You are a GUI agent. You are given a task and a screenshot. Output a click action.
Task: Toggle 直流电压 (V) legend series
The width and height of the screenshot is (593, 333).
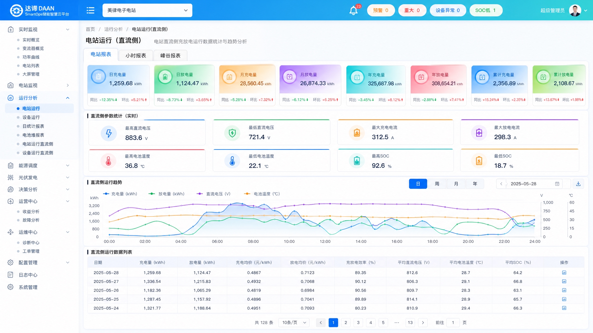(x=214, y=194)
